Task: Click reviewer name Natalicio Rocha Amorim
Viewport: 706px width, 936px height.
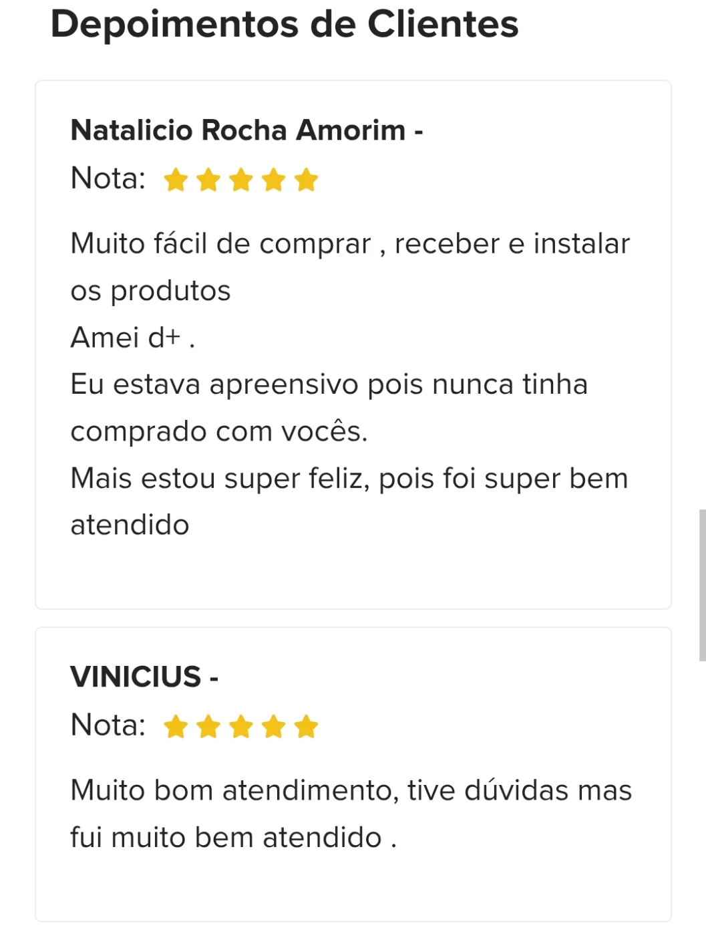Action: (x=238, y=130)
